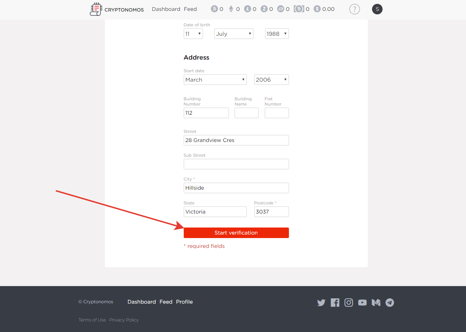Open the Privacy Policy link
This screenshot has height=332, width=466.
point(124,320)
